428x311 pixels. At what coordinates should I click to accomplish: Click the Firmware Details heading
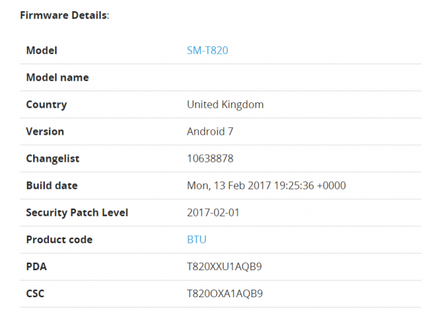65,15
